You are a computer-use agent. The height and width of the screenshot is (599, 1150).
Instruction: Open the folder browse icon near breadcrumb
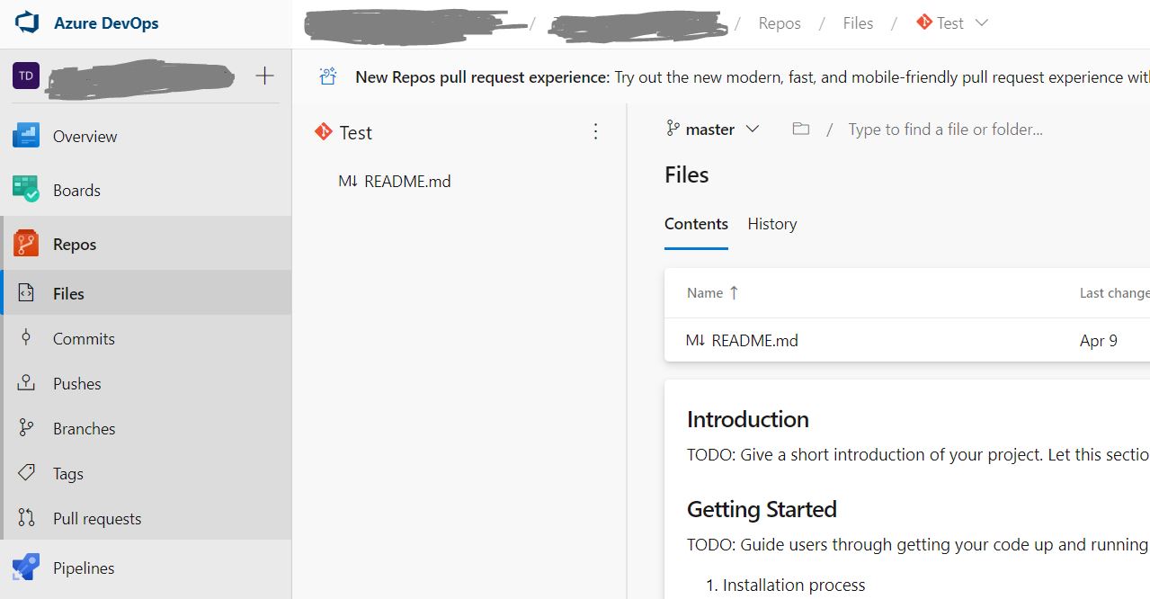(x=800, y=129)
